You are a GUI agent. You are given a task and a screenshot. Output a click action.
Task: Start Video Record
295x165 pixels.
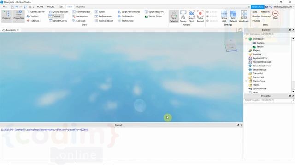click(200, 16)
